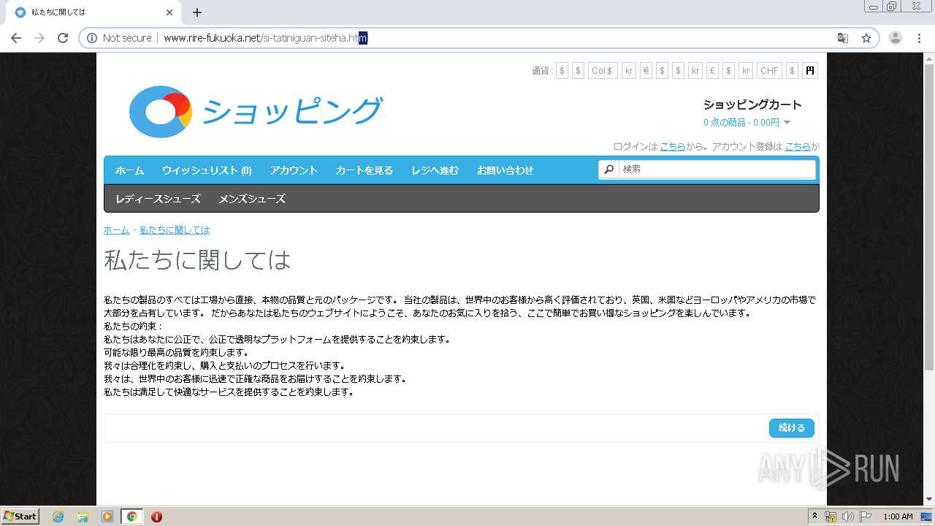Expand shopping cart dropdown arrow
The width and height of the screenshot is (935, 526).
tap(787, 123)
